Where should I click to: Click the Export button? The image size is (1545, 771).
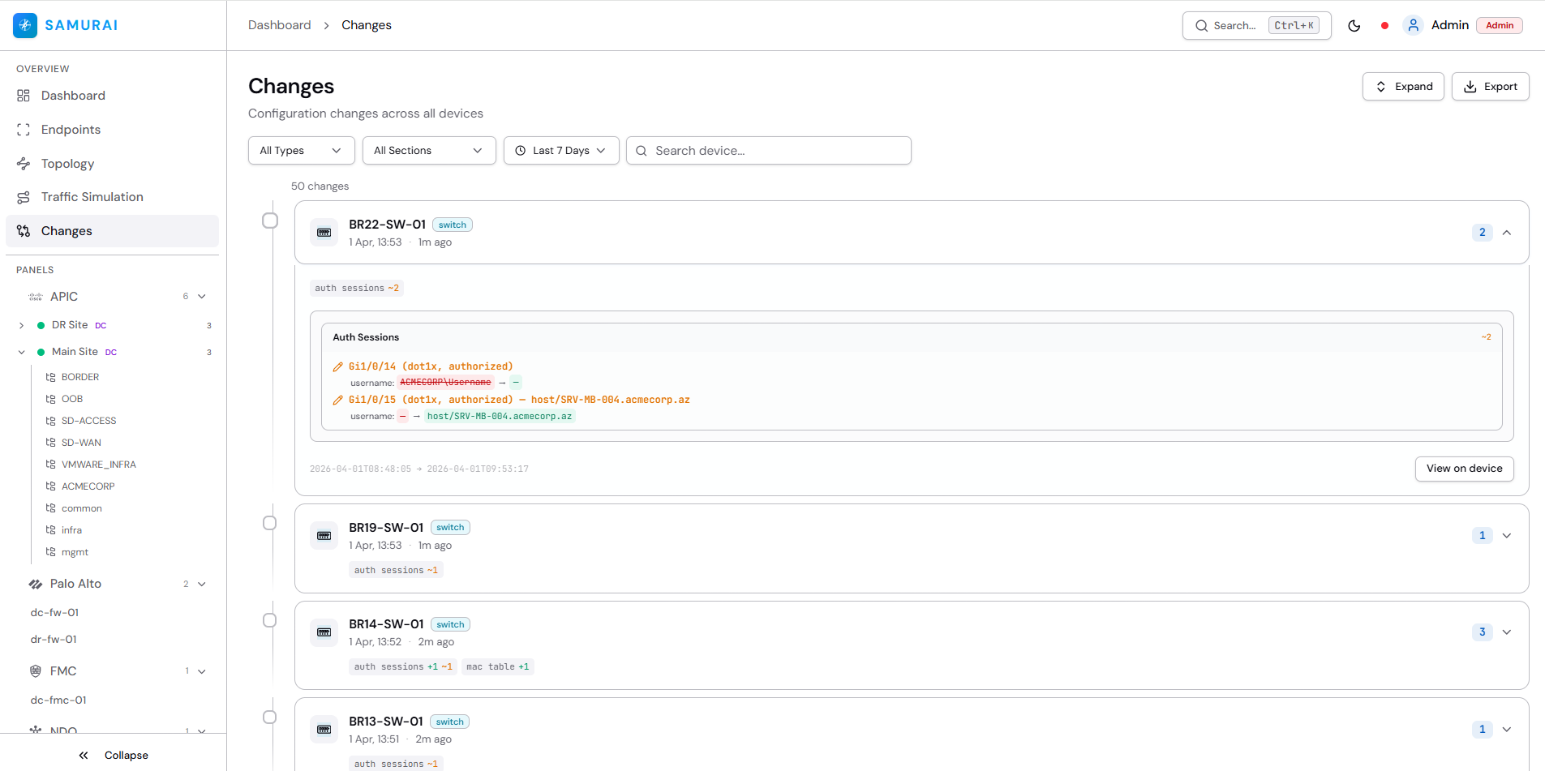click(x=1491, y=86)
